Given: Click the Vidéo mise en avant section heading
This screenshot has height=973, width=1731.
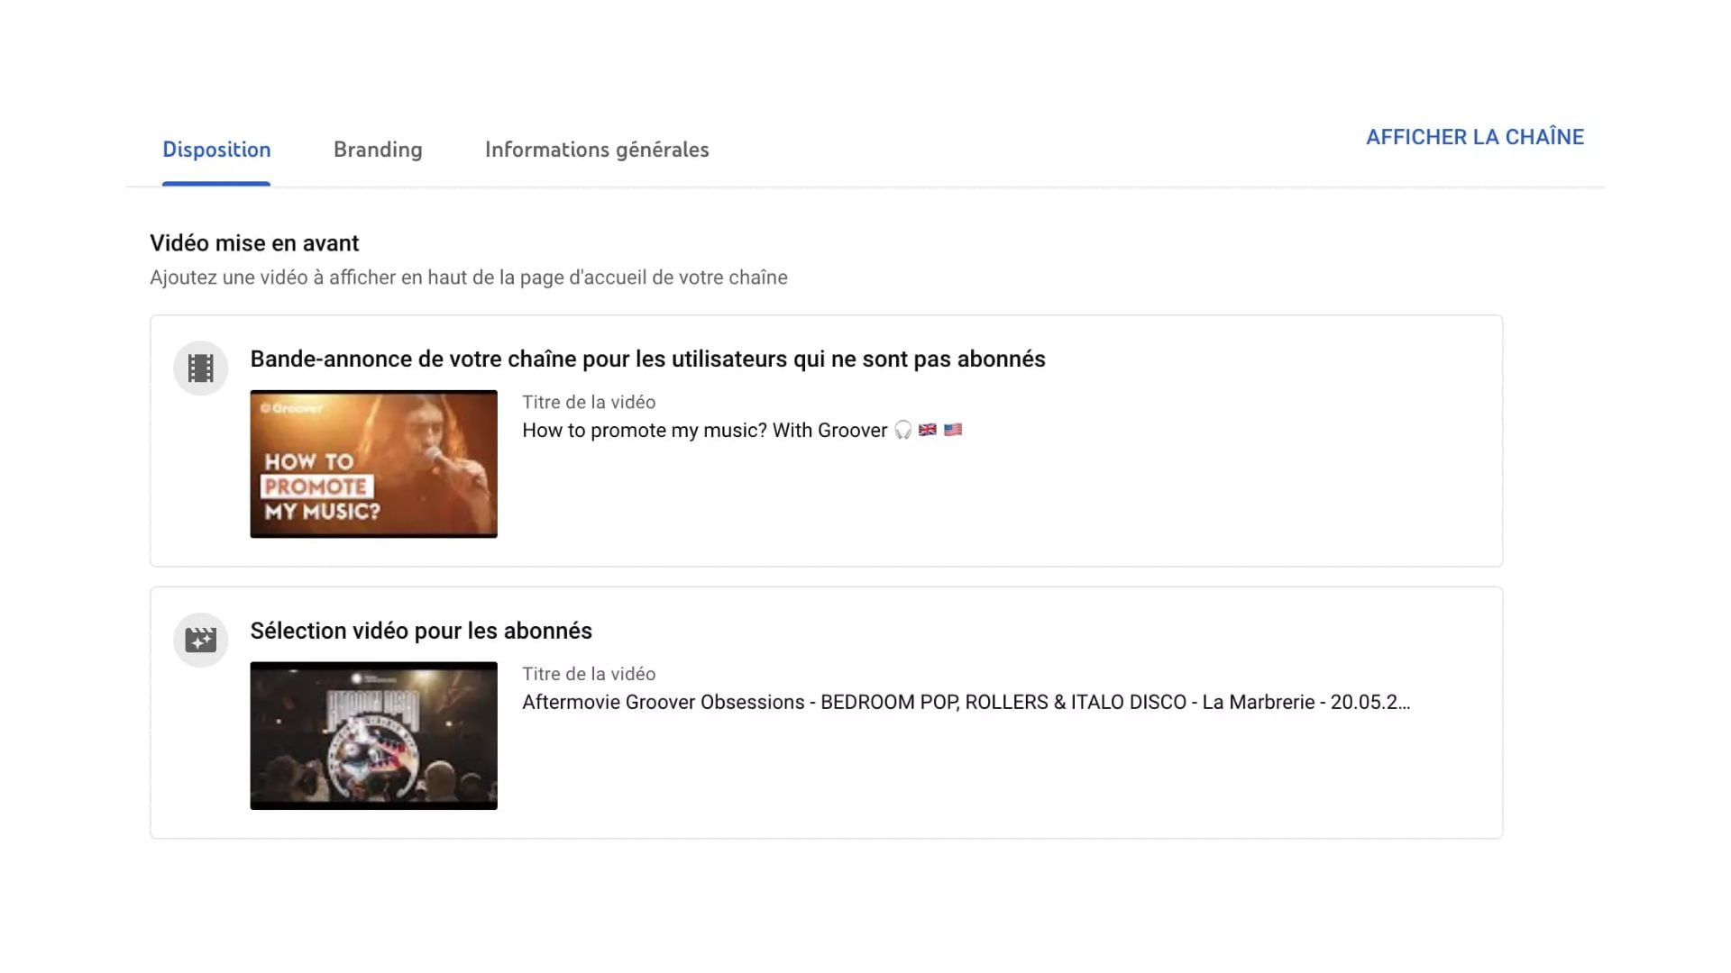Looking at the screenshot, I should pos(254,243).
